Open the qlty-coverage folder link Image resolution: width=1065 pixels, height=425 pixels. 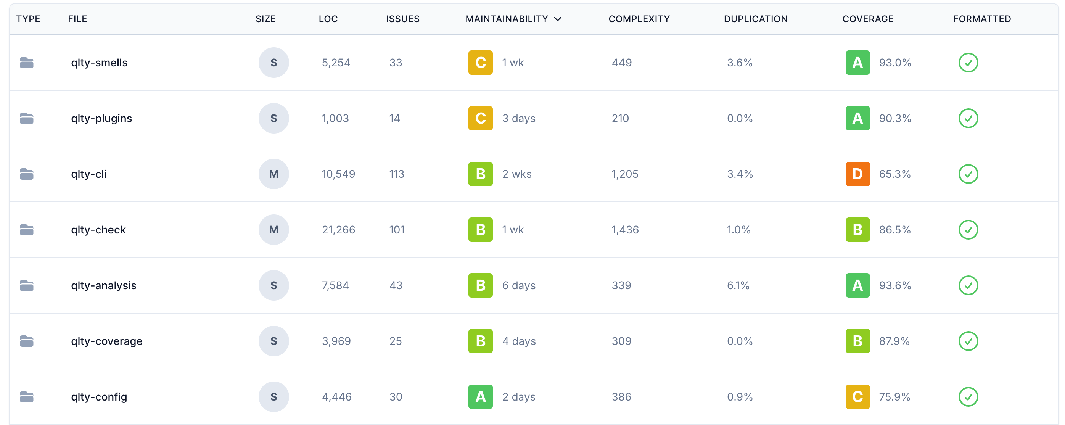(106, 341)
